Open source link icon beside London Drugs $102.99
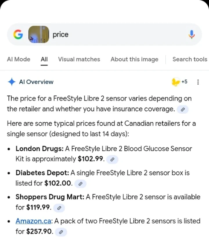The height and width of the screenshot is (245, 209). (x=112, y=160)
